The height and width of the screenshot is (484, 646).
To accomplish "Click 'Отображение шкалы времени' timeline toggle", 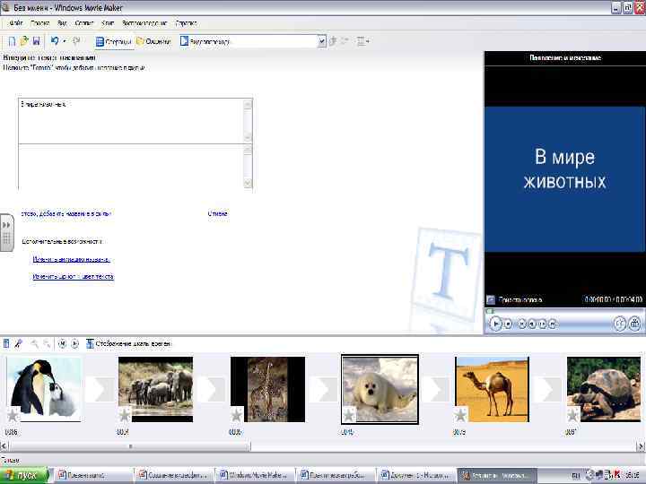I will 128,343.
